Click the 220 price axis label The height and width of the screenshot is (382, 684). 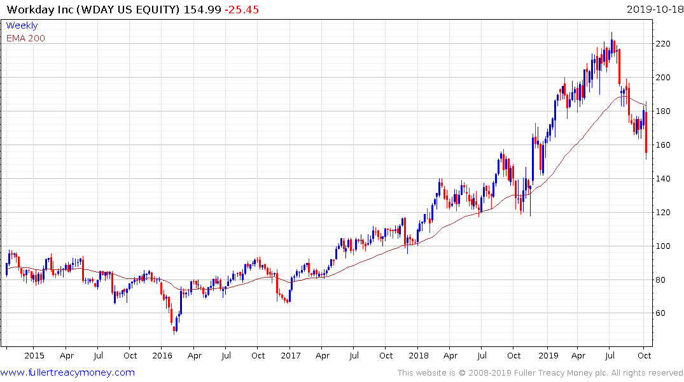click(662, 44)
